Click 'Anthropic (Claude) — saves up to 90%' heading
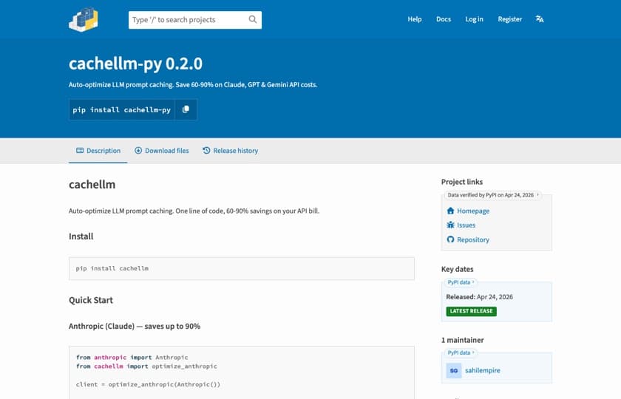This screenshot has height=399, width=621. click(135, 326)
